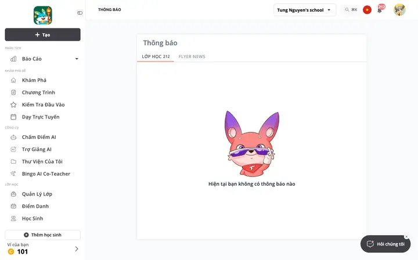Click the Thêm học sinh button
This screenshot has height=260, width=418.
[x=42, y=235]
